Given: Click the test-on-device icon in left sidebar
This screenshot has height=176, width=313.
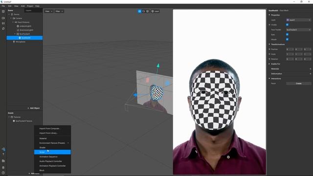Looking at the screenshot, I should click(x=3, y=149).
